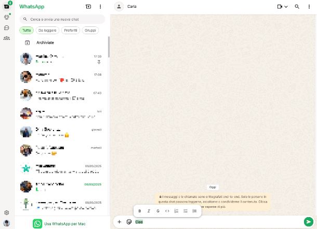Open the chat timestamped 07:43

point(62,95)
